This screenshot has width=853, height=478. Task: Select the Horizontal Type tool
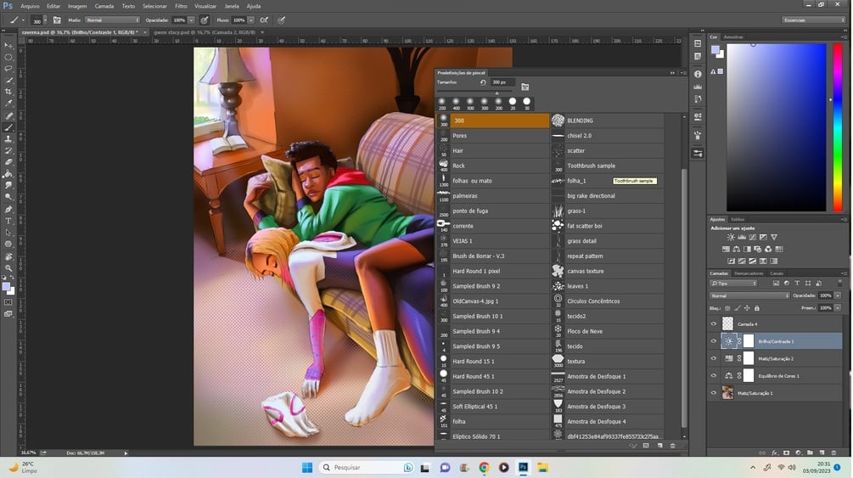click(8, 221)
